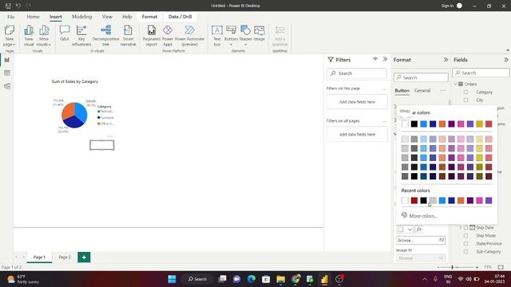Open more options in the Format pane tabs
The height and width of the screenshot is (287, 511).
coord(442,90)
